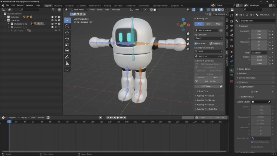277x156 pixels.
Task: Click Legacy button
Action: point(216,44)
